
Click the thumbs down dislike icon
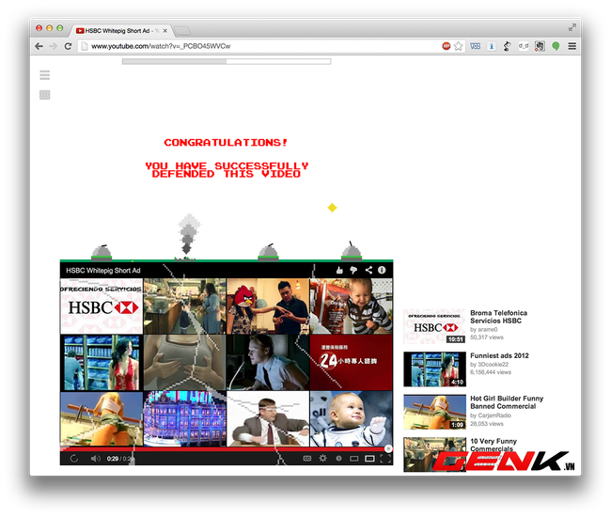point(353,270)
